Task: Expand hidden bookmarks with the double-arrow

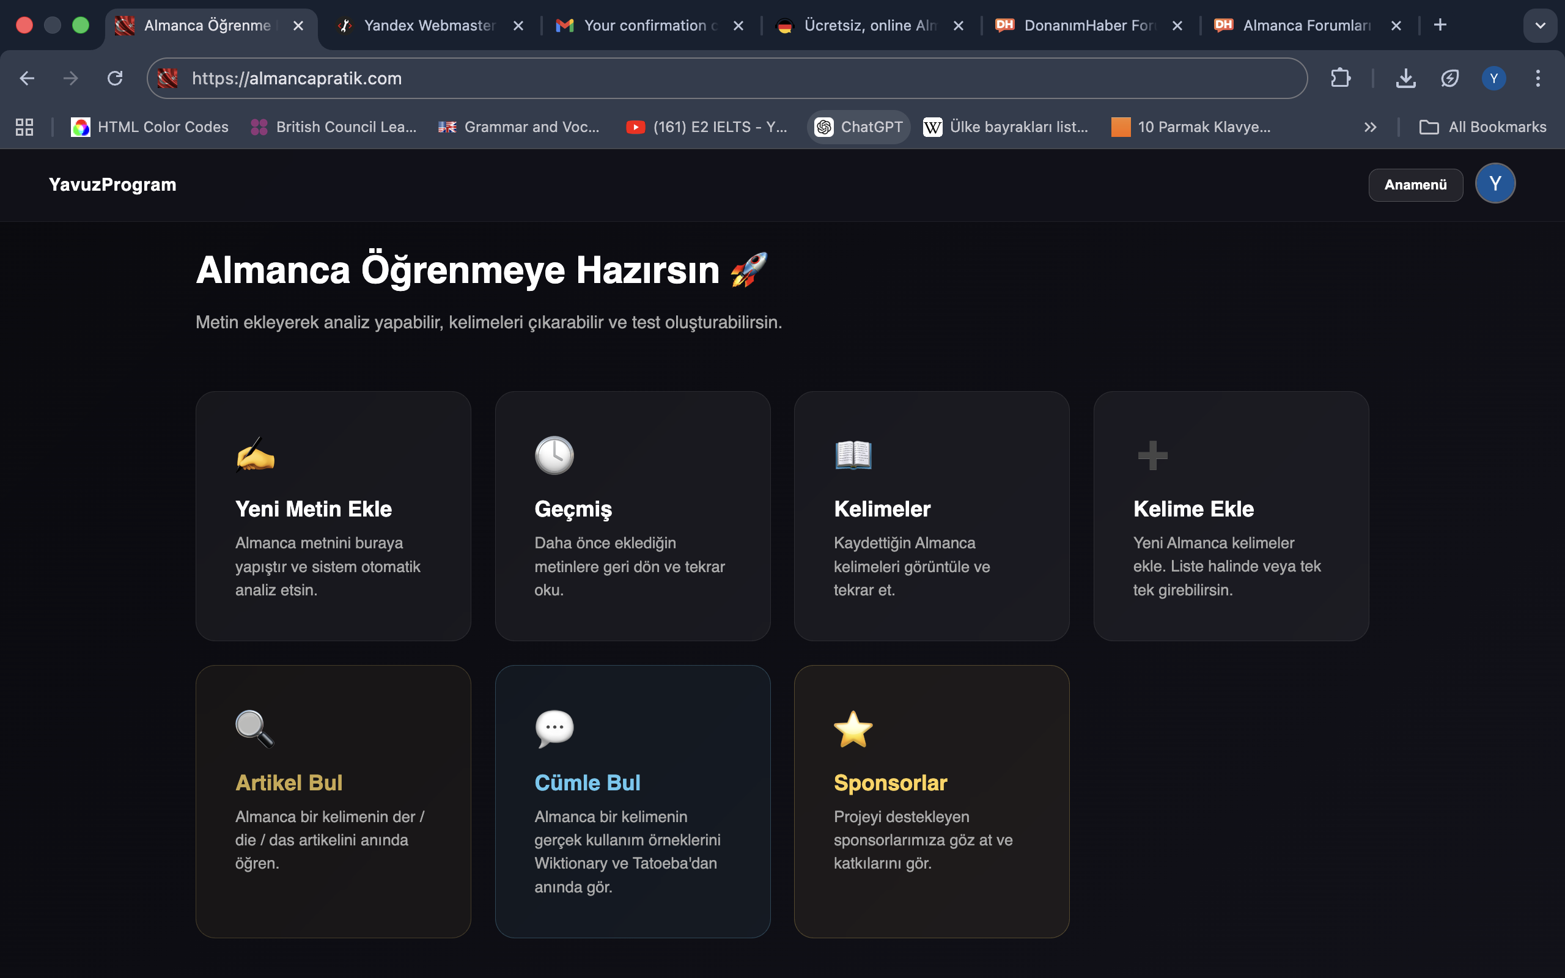Action: (1371, 127)
